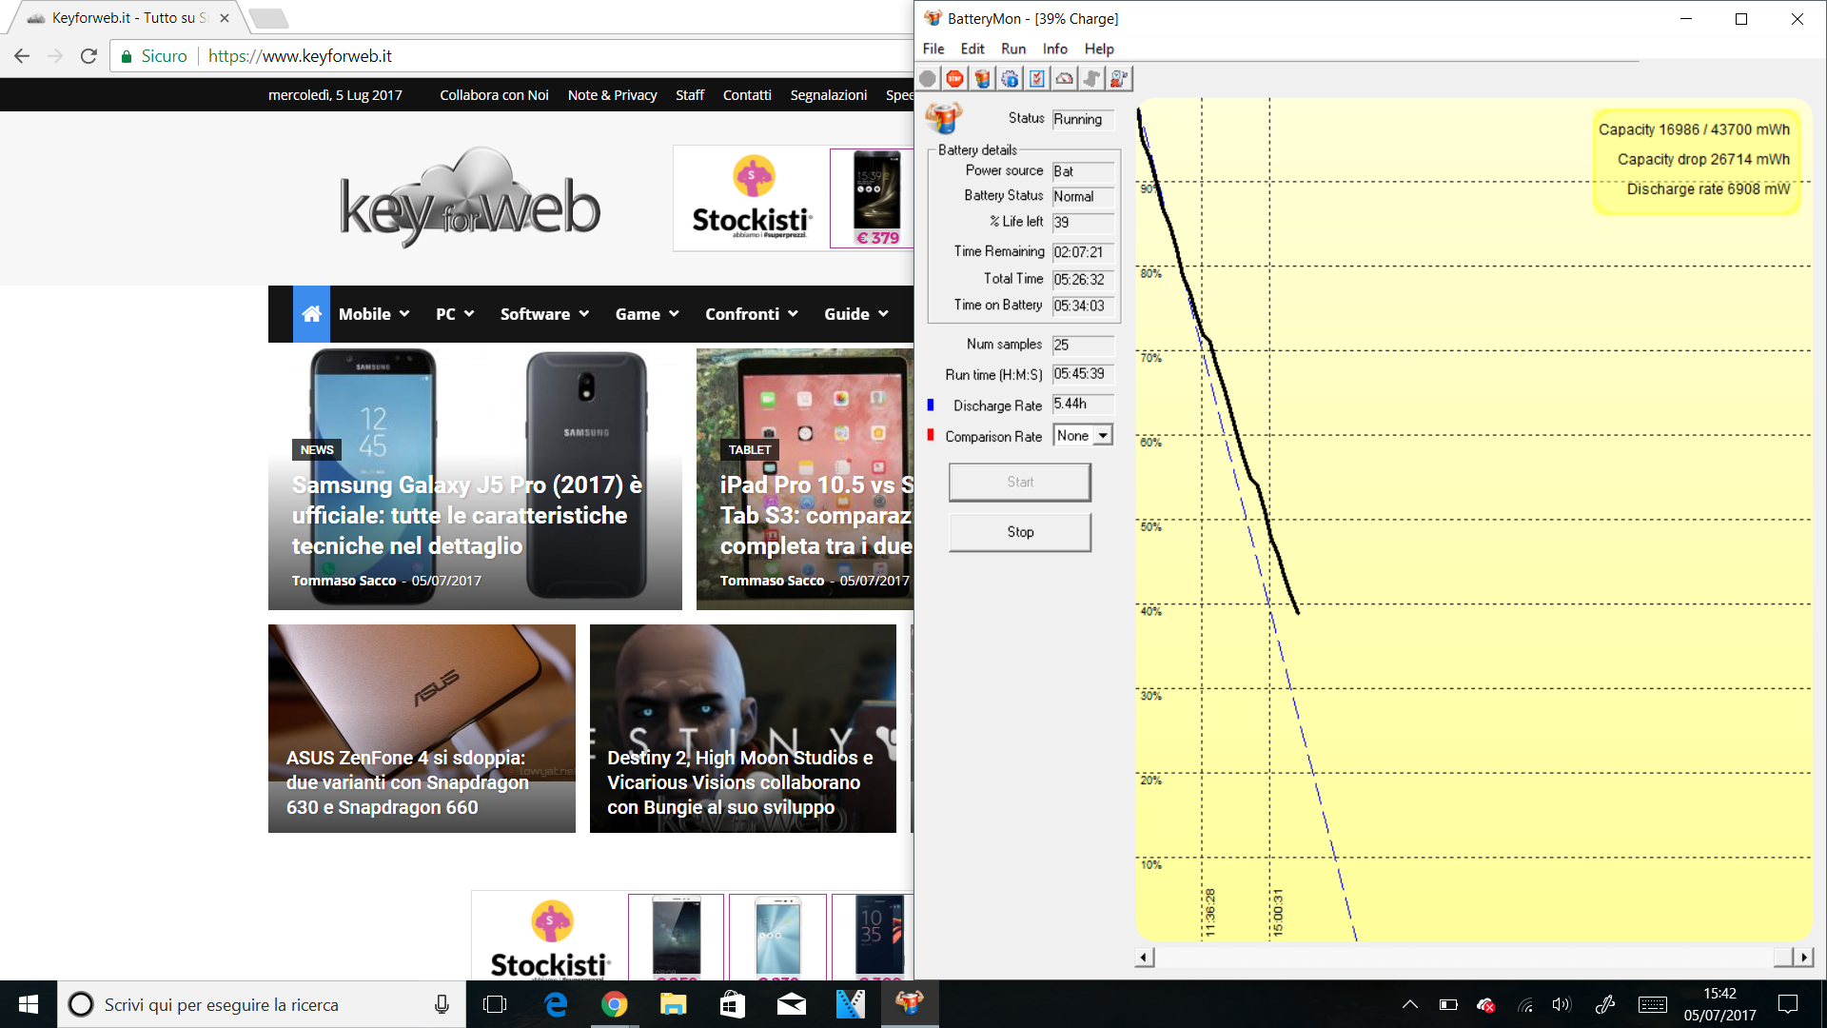
Task: Click the gear with blue info badge icon
Action: tap(1010, 79)
